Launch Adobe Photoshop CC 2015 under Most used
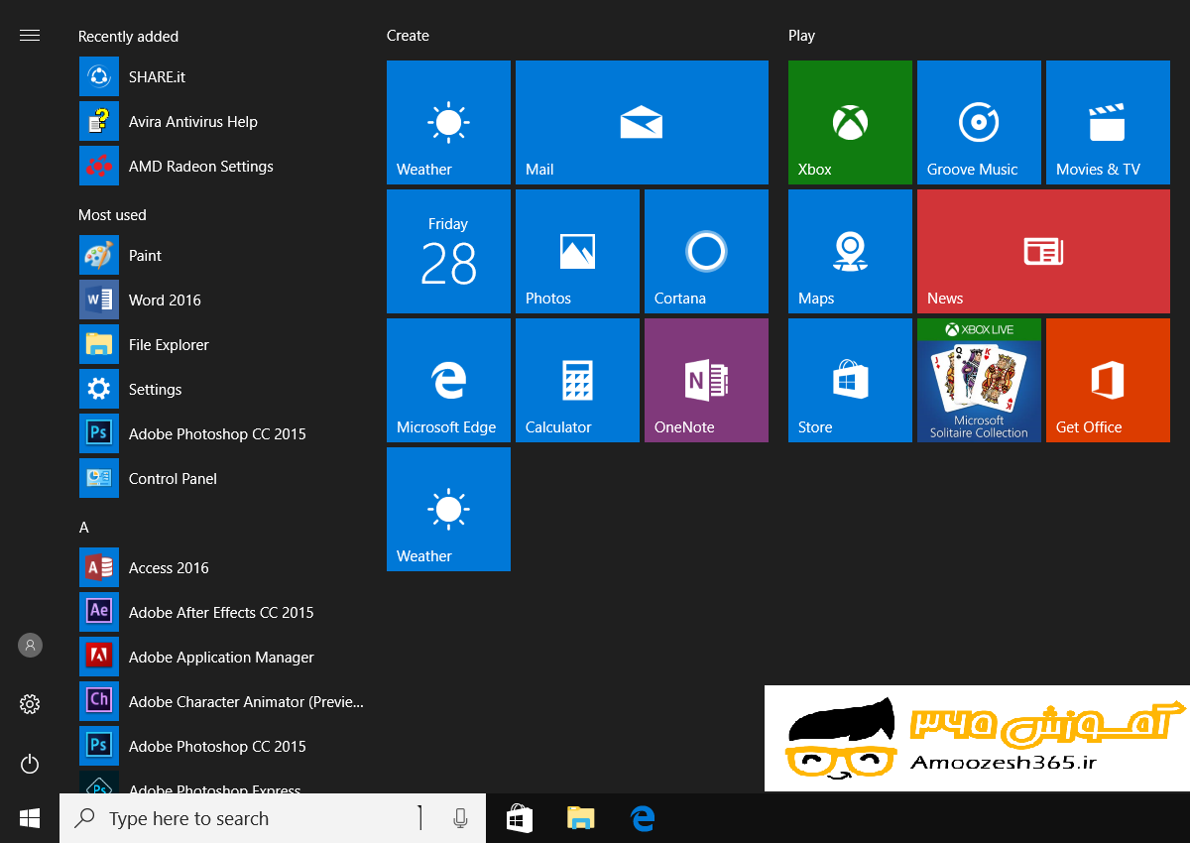Image resolution: width=1190 pixels, height=843 pixels. pyautogui.click(x=223, y=433)
